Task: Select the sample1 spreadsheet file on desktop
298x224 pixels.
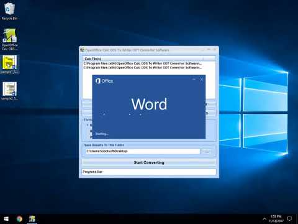Action: pyautogui.click(x=9, y=64)
